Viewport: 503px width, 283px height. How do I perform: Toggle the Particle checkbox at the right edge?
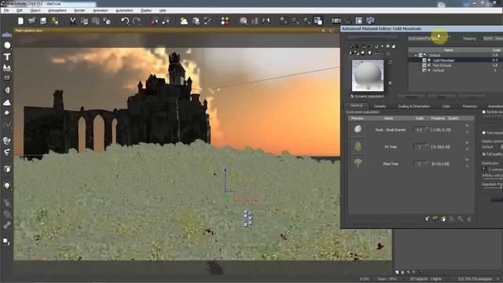click(484, 112)
